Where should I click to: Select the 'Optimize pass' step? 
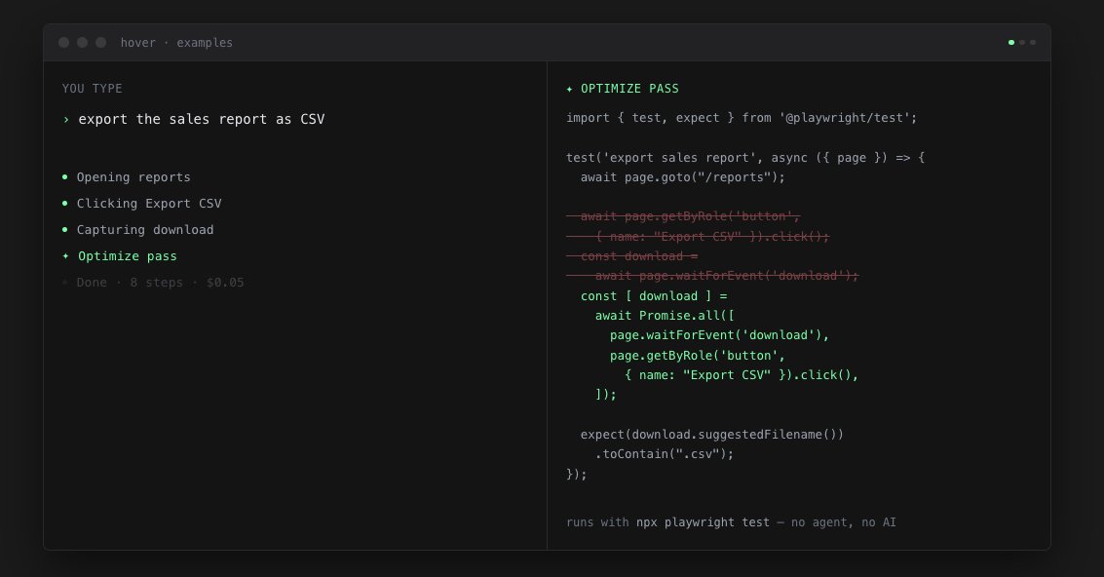click(128, 256)
